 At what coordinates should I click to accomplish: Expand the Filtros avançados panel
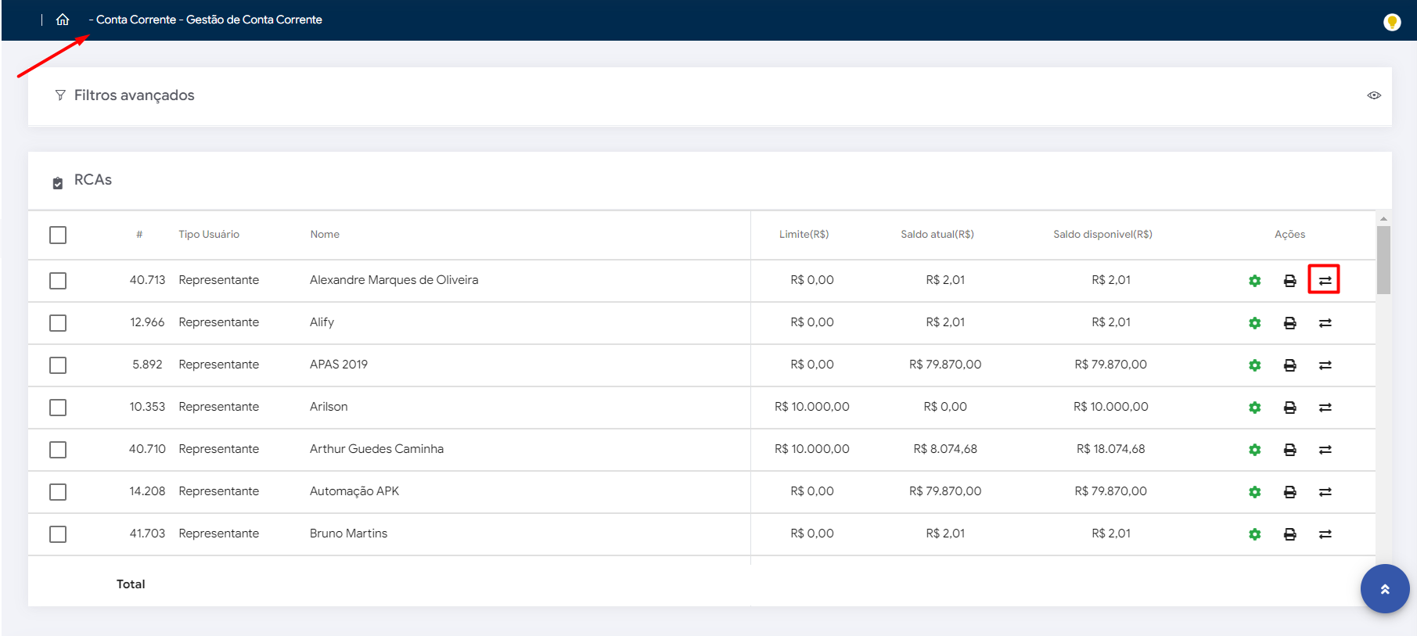pos(134,95)
